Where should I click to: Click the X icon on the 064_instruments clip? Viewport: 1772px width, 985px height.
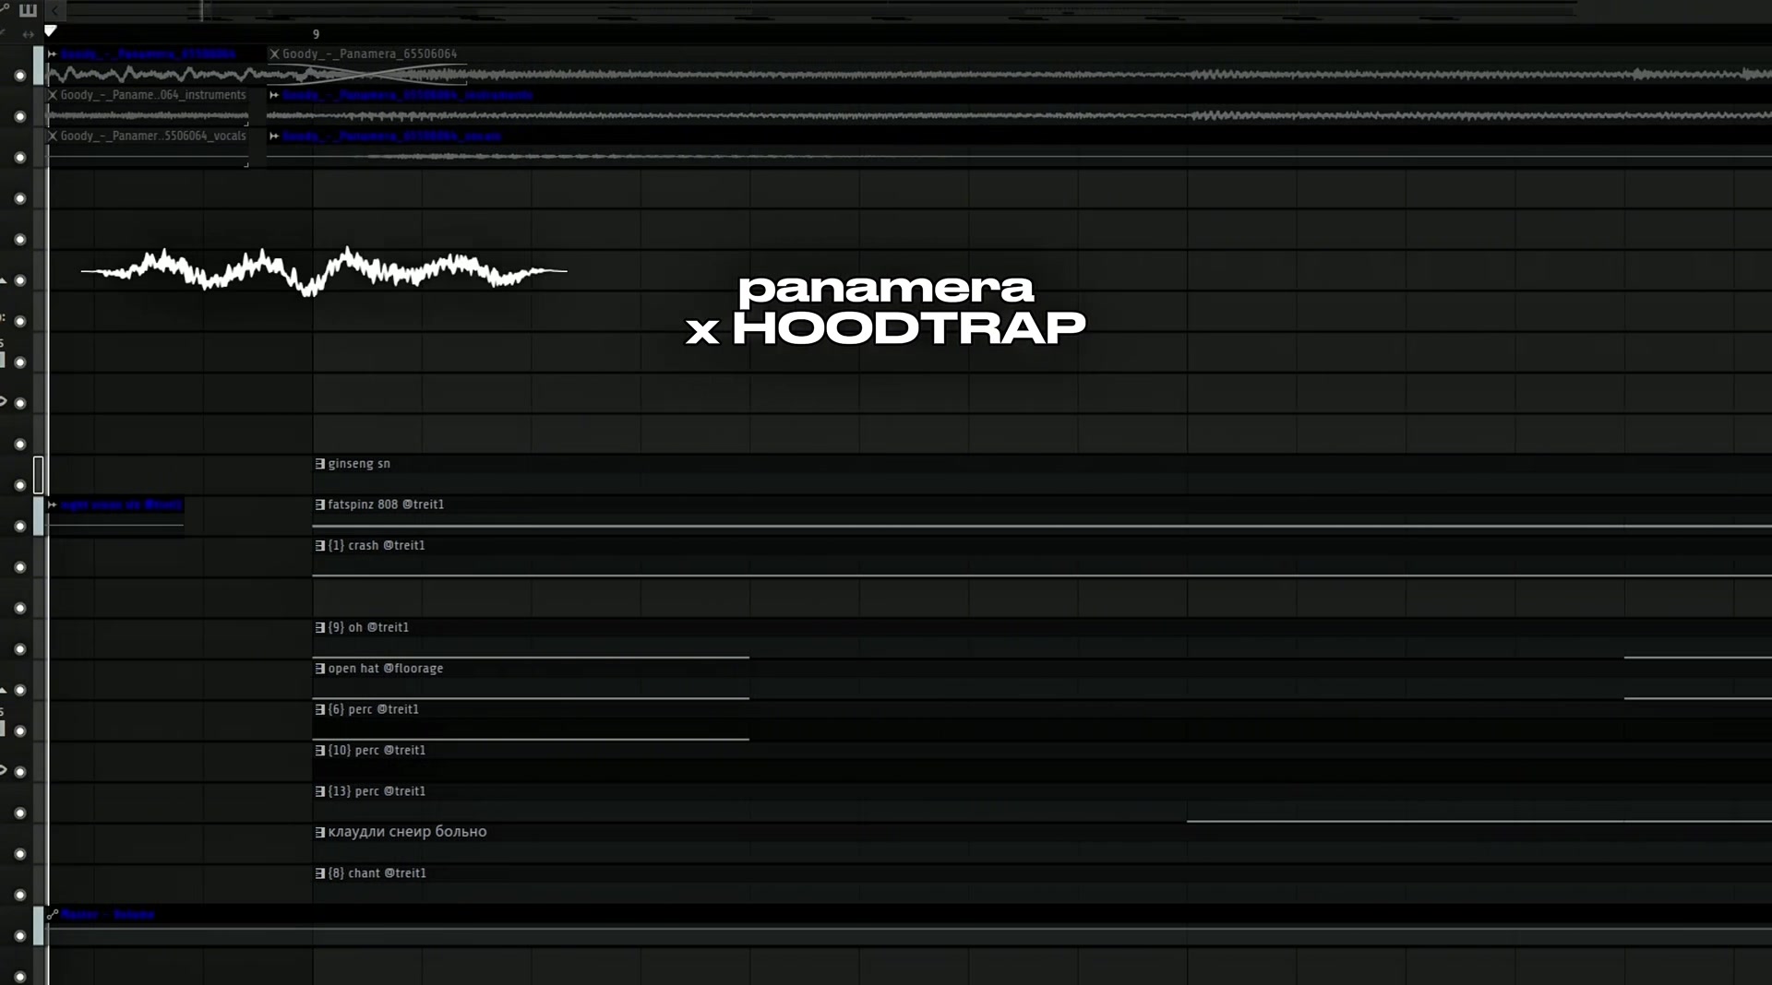(53, 95)
